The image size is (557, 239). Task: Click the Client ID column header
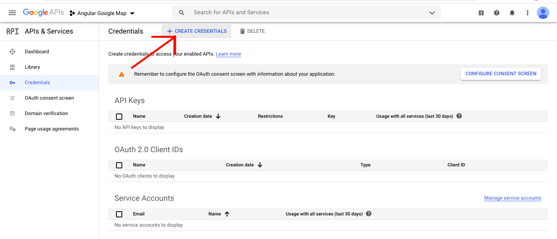456,165
